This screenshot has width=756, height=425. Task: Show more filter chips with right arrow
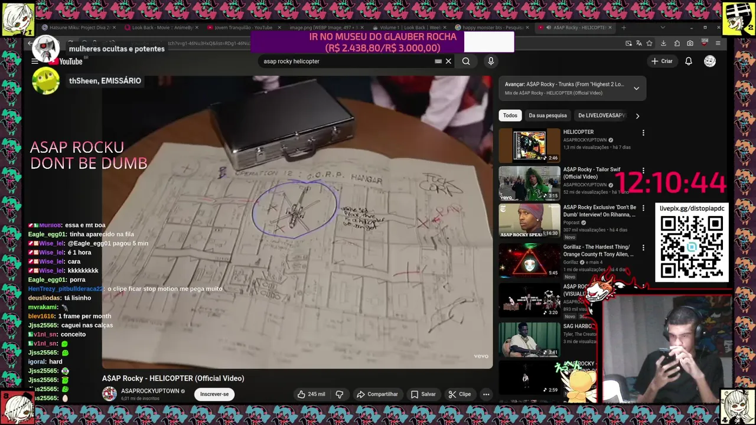(637, 116)
